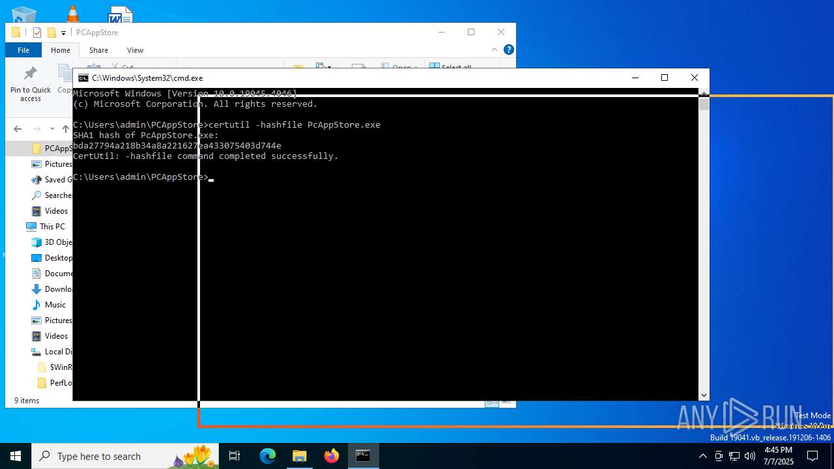Switch to the Share ribbon tab
The height and width of the screenshot is (469, 834).
(x=98, y=50)
